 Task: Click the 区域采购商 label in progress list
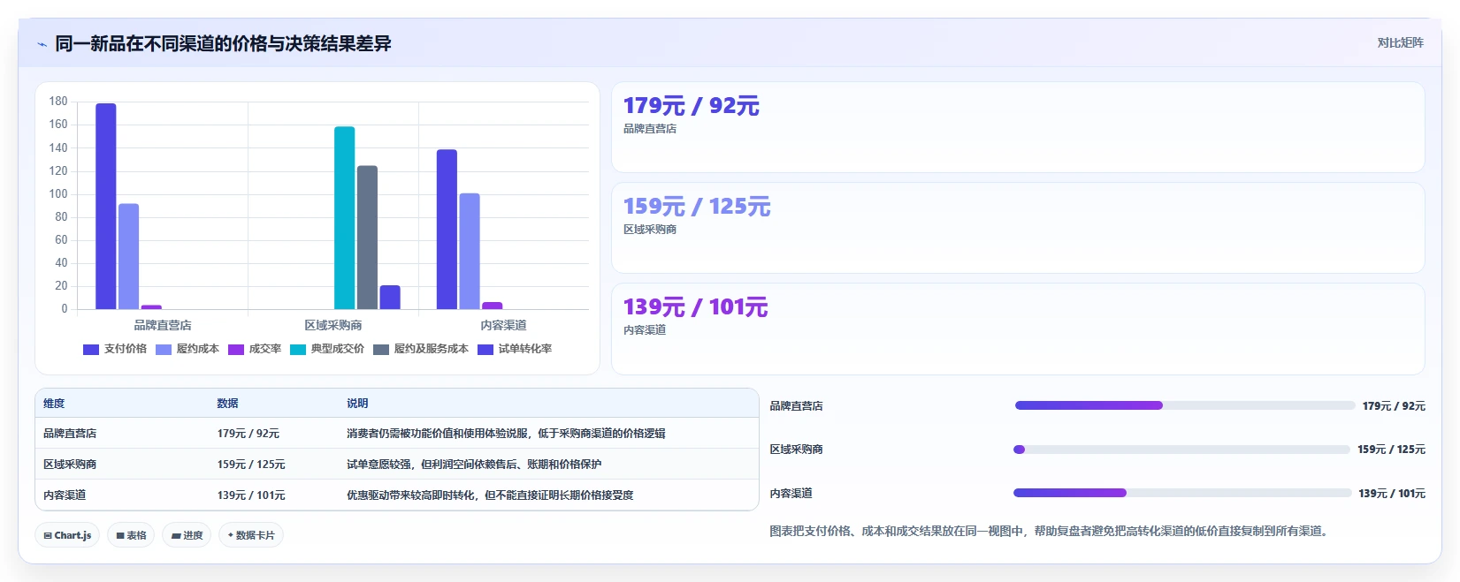(x=796, y=450)
